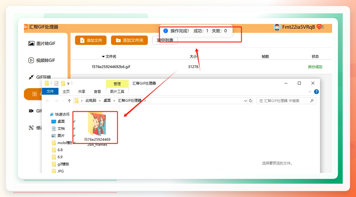Expand chevron after 此电脑 in breadcrumb
The image size is (356, 197).
tap(100, 101)
